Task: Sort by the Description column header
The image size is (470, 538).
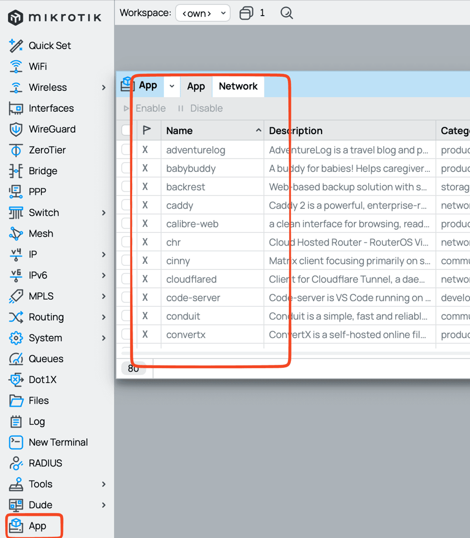Action: 350,131
